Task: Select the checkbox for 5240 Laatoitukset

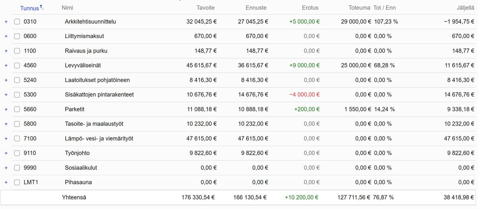Action: coord(17,80)
